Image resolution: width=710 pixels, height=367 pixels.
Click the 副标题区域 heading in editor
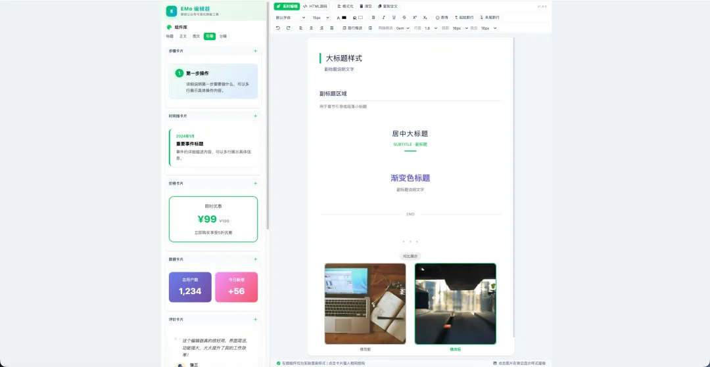pyautogui.click(x=333, y=94)
